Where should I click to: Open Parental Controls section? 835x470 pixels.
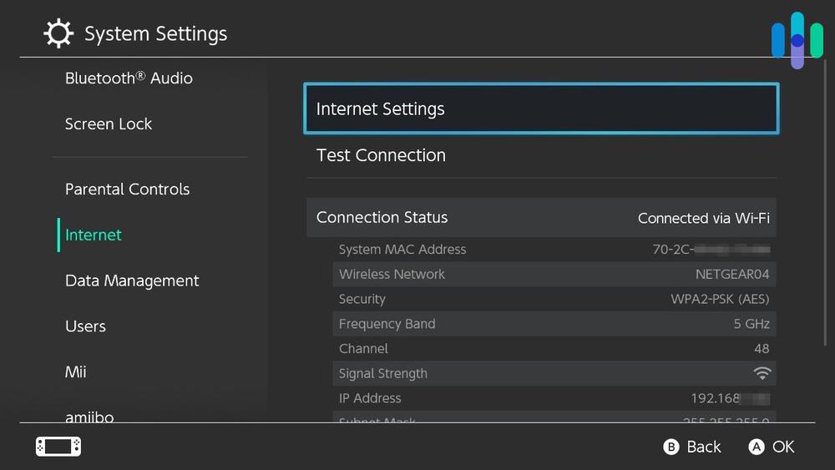[127, 189]
